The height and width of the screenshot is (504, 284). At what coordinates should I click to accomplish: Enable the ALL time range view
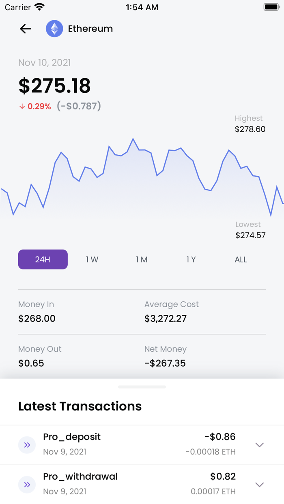click(241, 259)
